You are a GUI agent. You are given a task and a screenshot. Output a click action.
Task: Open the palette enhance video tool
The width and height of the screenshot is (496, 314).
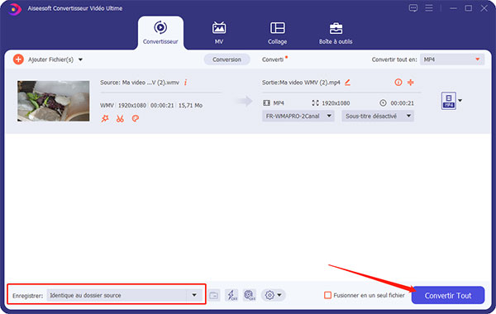pos(135,119)
